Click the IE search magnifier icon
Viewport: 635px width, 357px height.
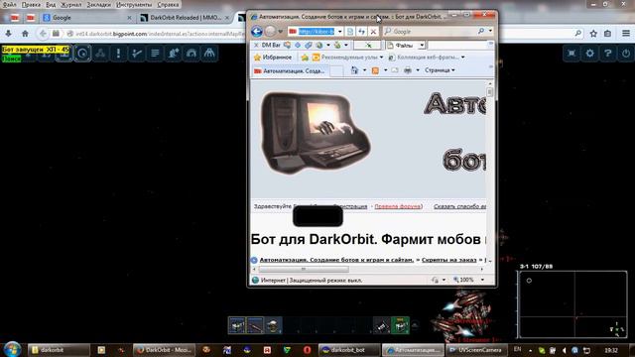(480, 31)
